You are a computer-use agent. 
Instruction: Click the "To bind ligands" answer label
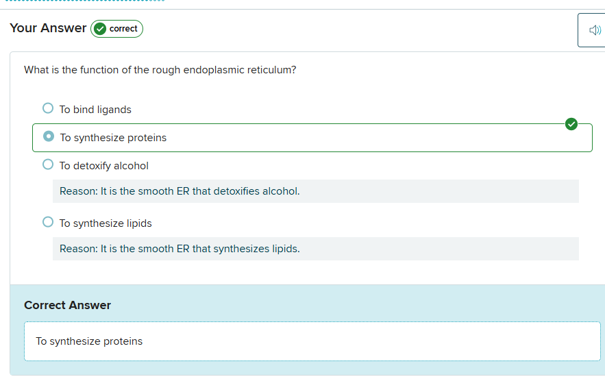click(x=95, y=110)
